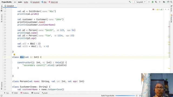Click fold end marker at line 31
Viewport: 173px width, 97px height.
click(x=11, y=68)
